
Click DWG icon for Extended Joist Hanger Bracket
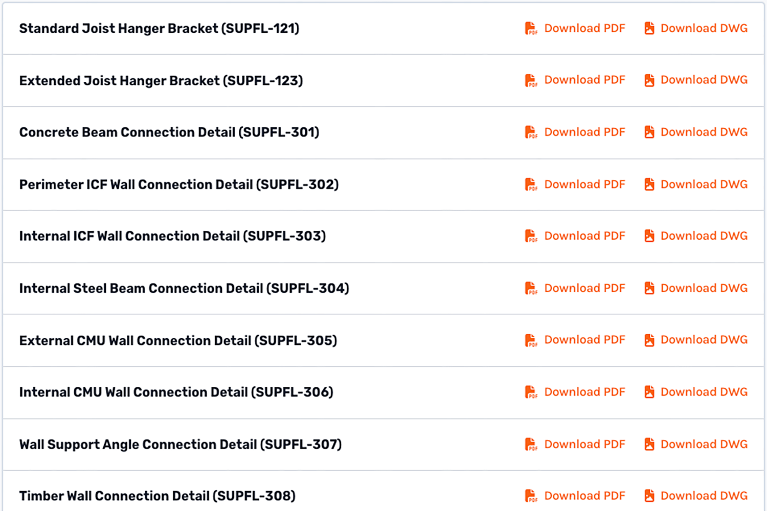(649, 80)
